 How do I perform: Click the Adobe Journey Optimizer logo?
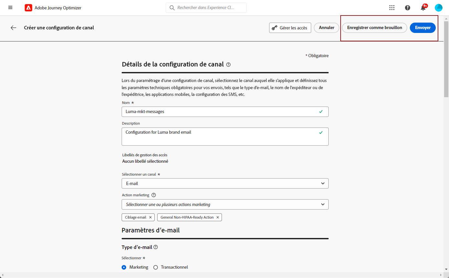[x=28, y=8]
